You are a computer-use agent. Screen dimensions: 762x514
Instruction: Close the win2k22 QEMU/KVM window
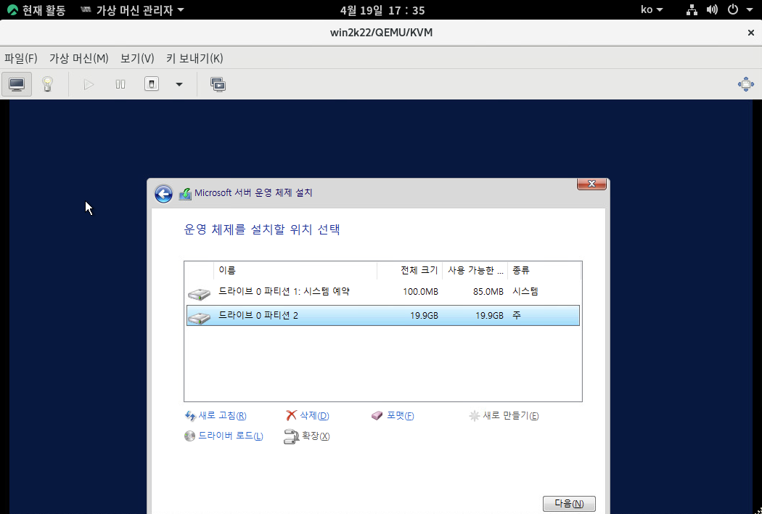(x=751, y=33)
